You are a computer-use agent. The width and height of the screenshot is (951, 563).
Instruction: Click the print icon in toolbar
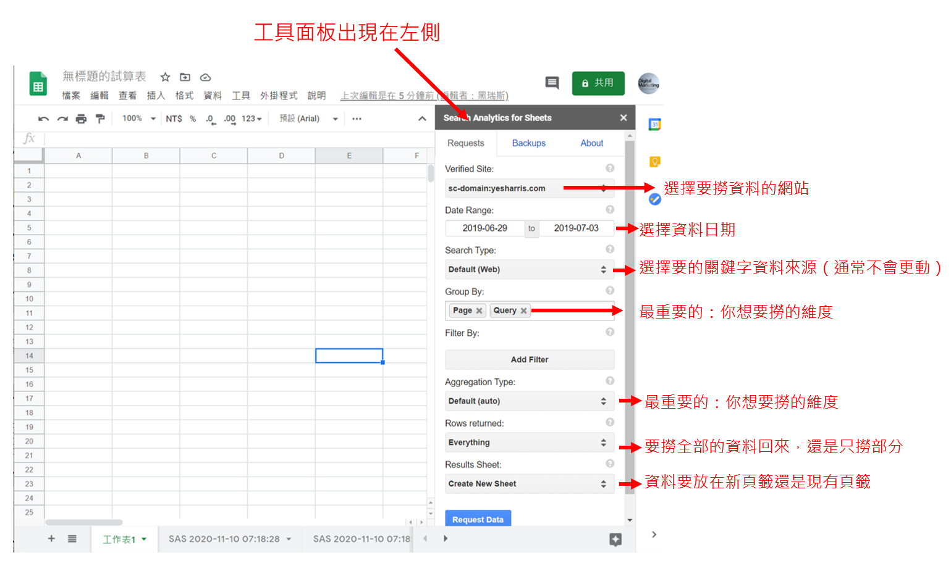81,119
